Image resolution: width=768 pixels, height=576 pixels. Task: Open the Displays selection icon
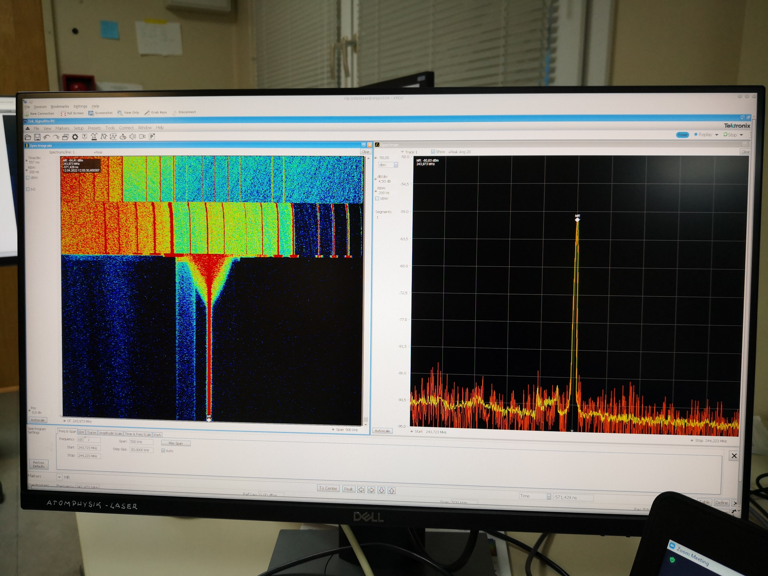pyautogui.click(x=65, y=137)
